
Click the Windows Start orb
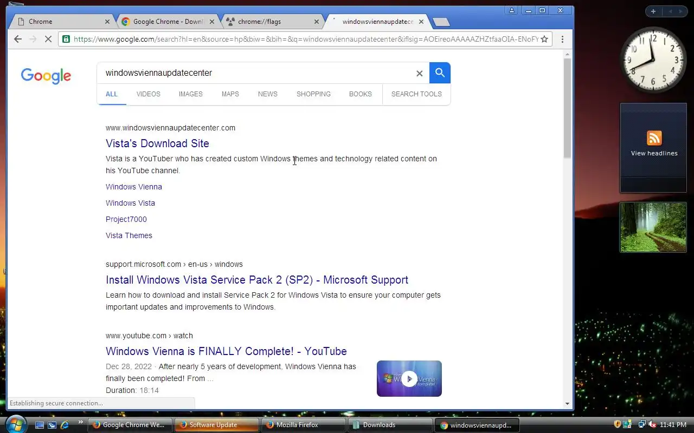[16, 424]
